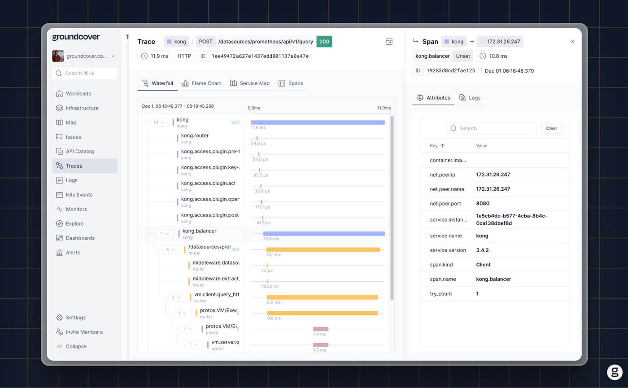Open the Dashboards grid icon
Screen dimensions: 628x388
pyautogui.click(x=59, y=238)
